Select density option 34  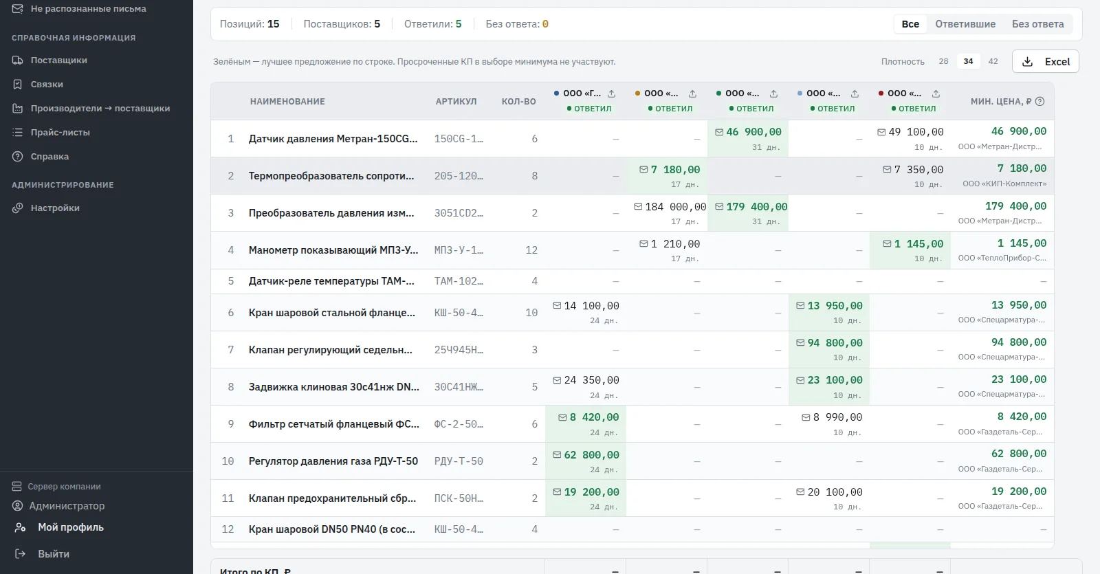click(968, 61)
